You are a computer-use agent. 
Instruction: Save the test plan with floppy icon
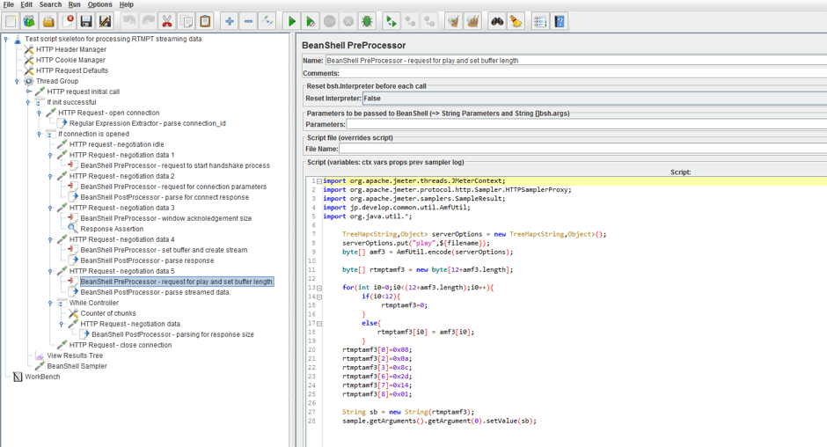(x=86, y=22)
